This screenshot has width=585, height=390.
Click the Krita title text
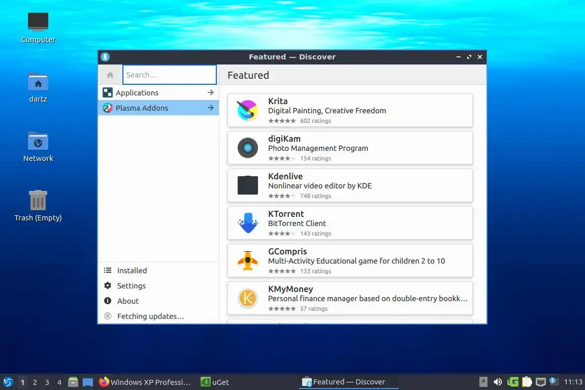coord(278,101)
